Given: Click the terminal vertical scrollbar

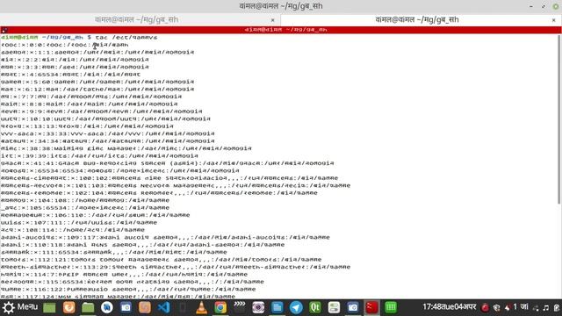Looking at the screenshot, I should [x=559, y=120].
